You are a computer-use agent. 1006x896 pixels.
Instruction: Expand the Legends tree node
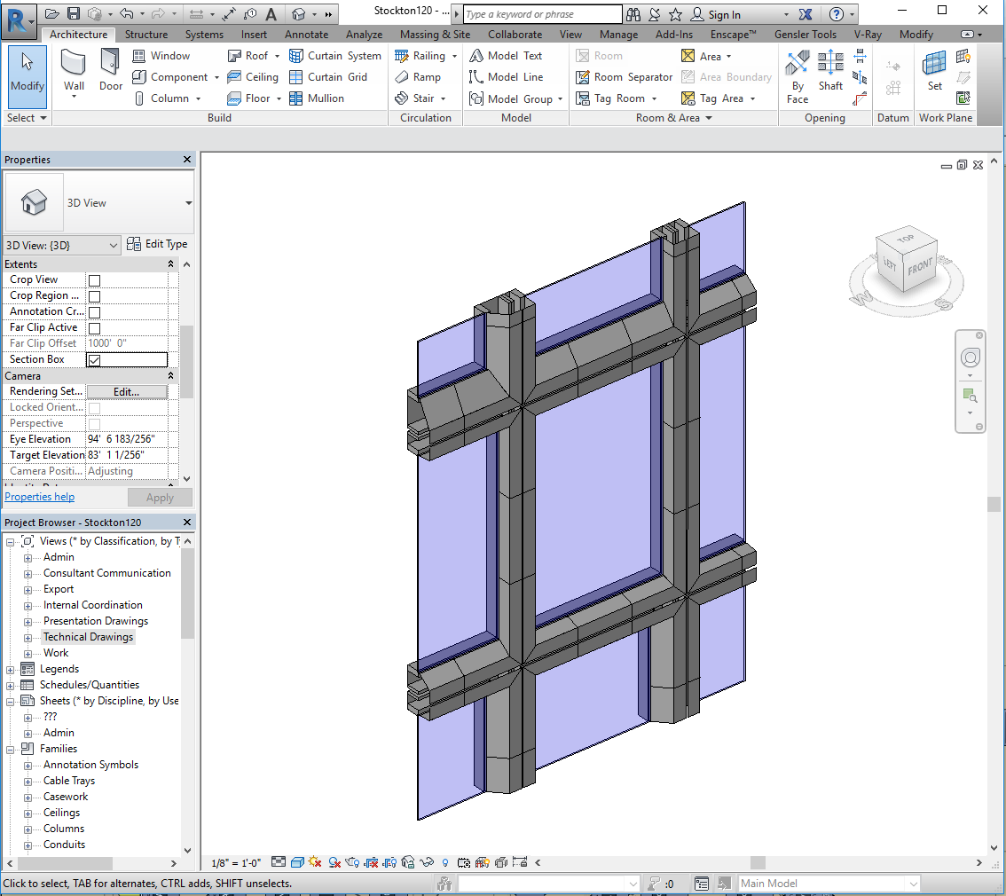coord(11,669)
